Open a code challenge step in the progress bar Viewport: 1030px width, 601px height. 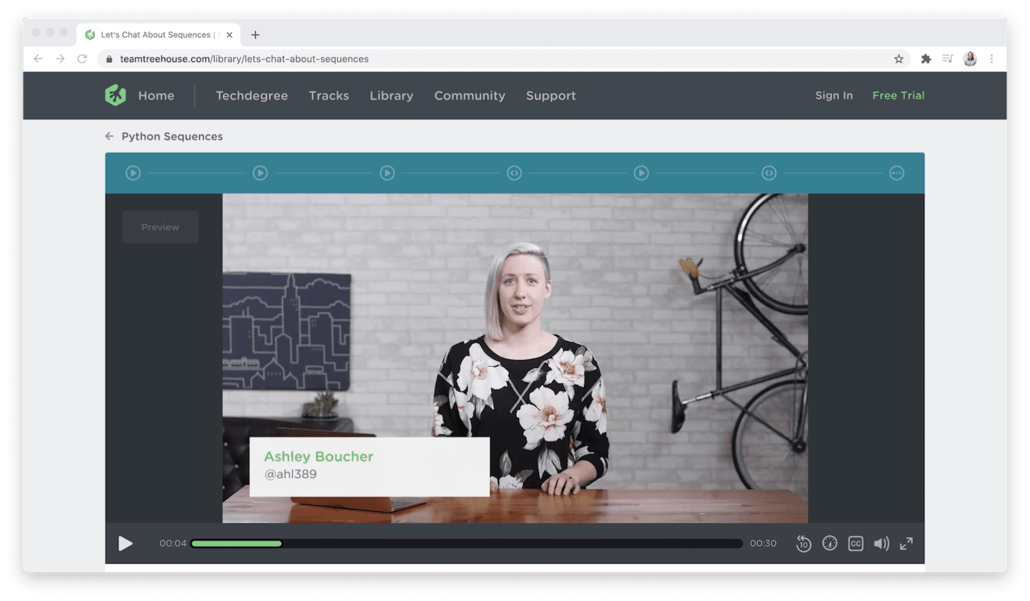514,172
